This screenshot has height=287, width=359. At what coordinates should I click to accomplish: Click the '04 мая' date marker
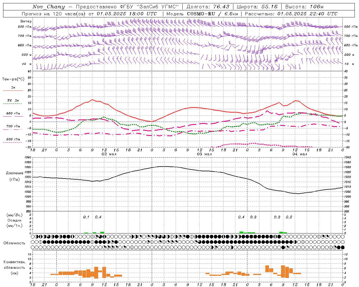click(x=300, y=154)
